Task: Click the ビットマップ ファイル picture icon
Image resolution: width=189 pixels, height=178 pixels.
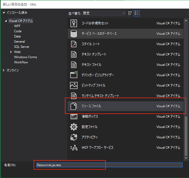Action: pyautogui.click(x=74, y=85)
